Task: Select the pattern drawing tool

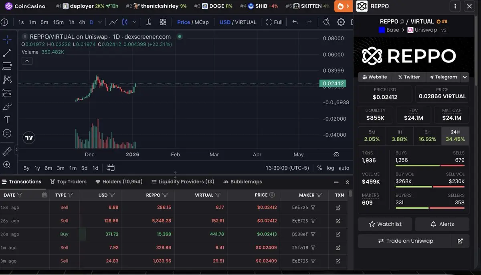Action: [x=7, y=80]
